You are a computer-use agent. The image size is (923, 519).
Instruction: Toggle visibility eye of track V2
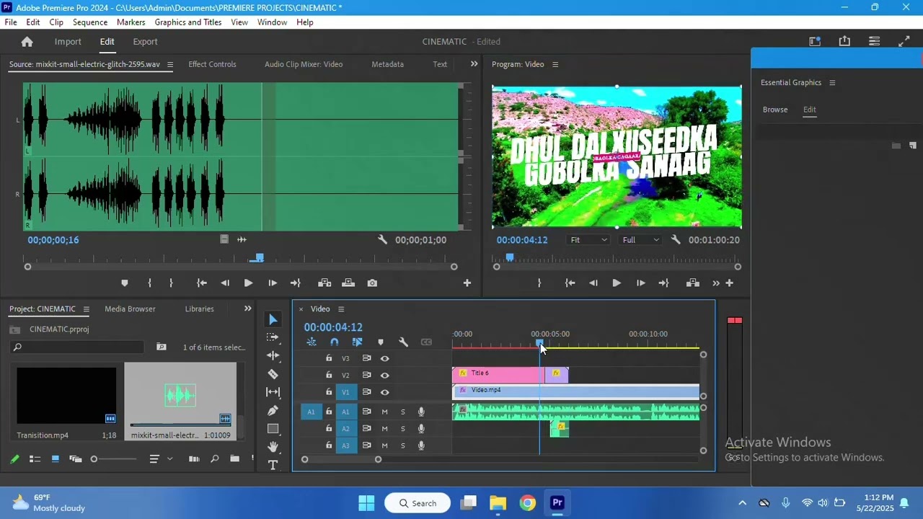(x=385, y=375)
